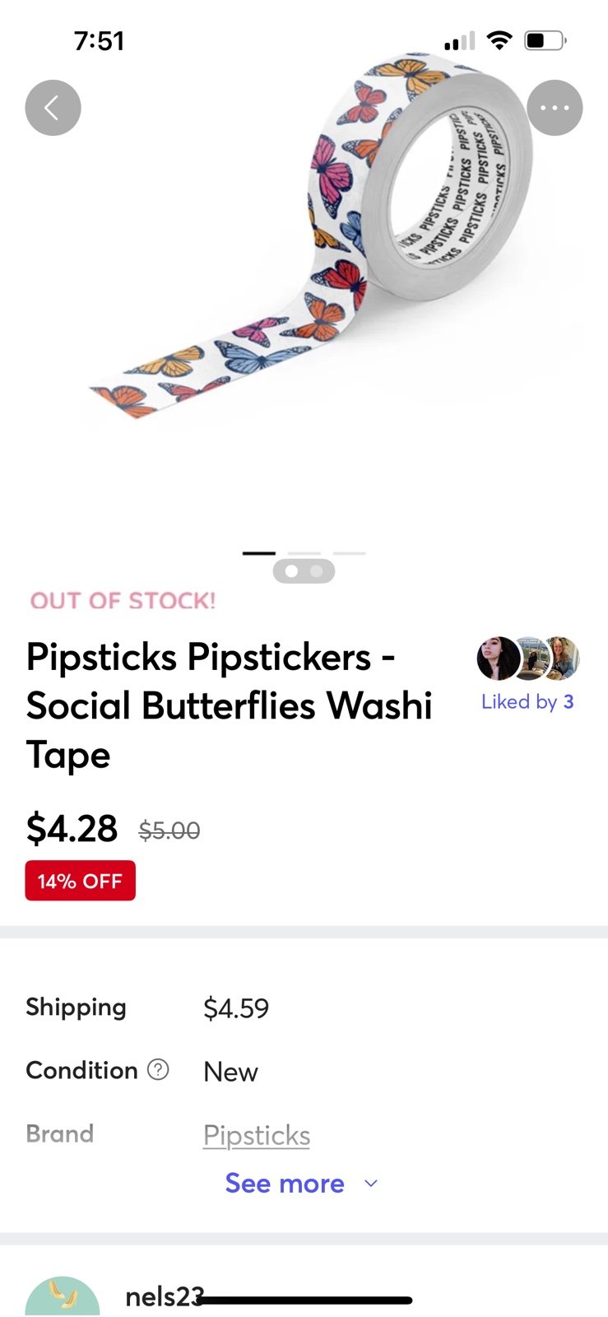This screenshot has height=1317, width=608.
Task: Tap the first liker's profile avatar
Action: [x=496, y=658]
